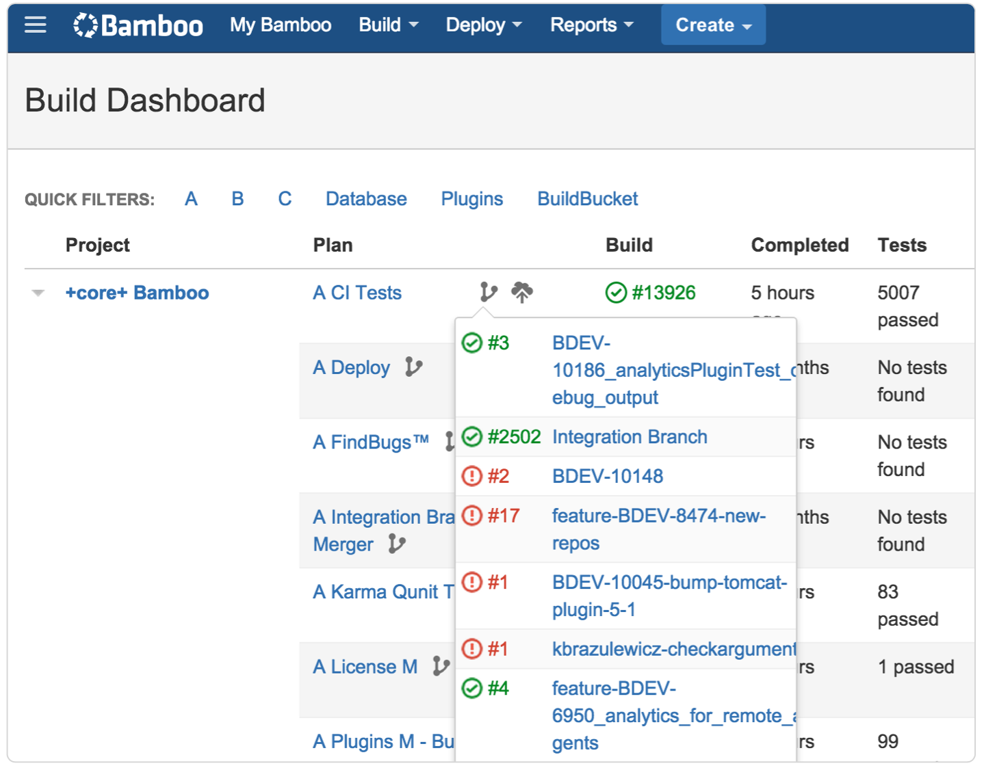Apply quick filter C
Viewport: 984px width, 770px height.
point(285,199)
